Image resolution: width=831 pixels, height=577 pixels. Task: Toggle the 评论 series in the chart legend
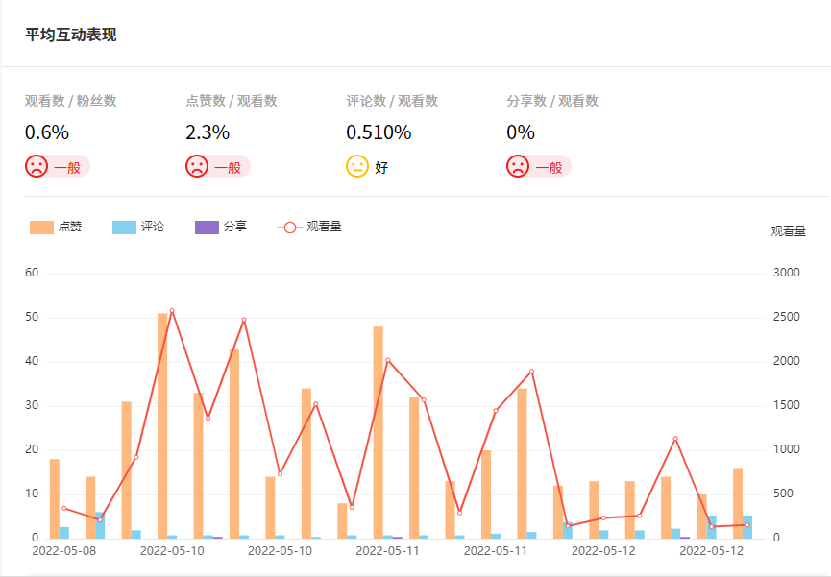[x=138, y=227]
